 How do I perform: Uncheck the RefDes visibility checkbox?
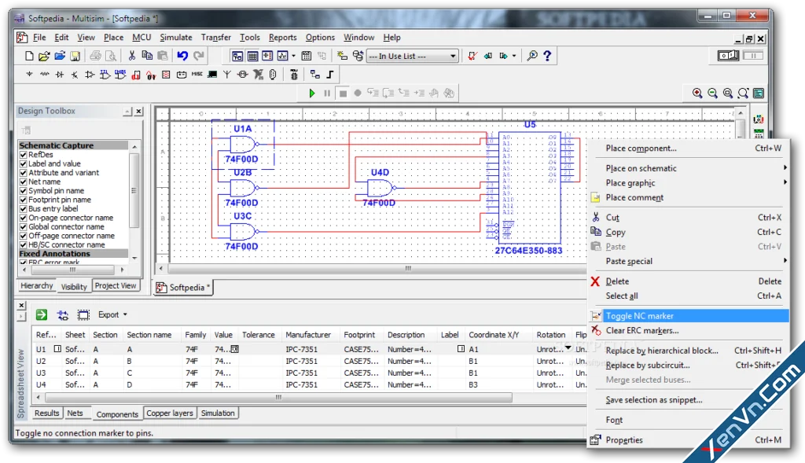coord(23,155)
